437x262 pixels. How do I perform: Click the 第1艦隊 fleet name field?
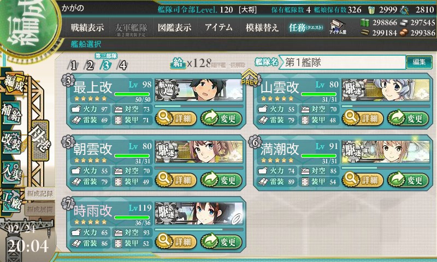342,62
